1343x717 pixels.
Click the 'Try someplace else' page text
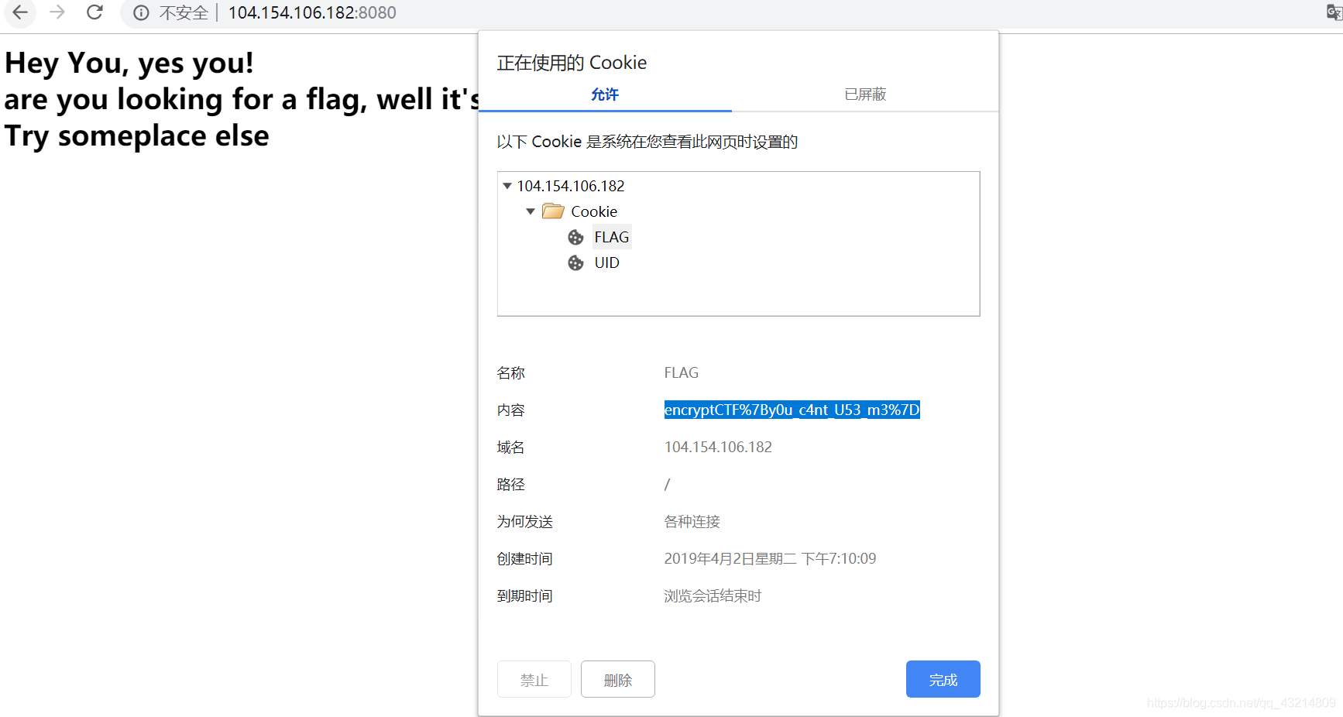137,136
